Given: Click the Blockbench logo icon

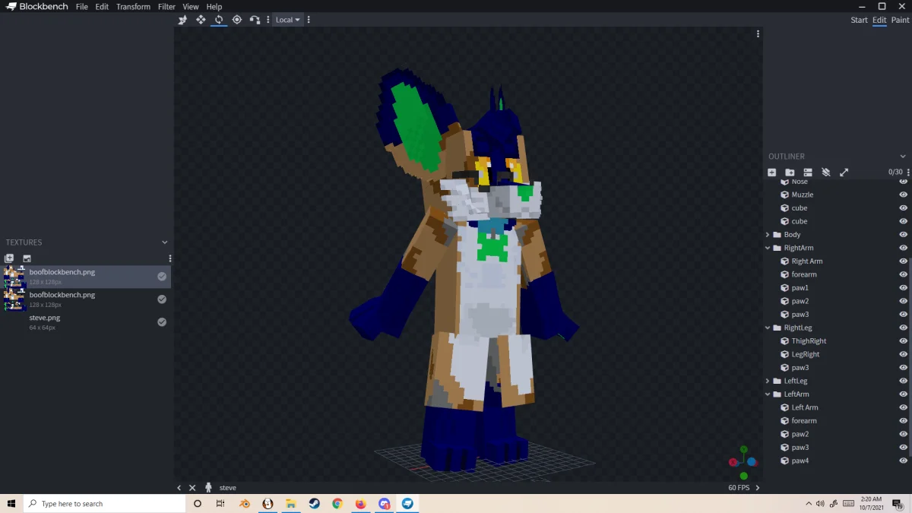Looking at the screenshot, I should (11, 7).
